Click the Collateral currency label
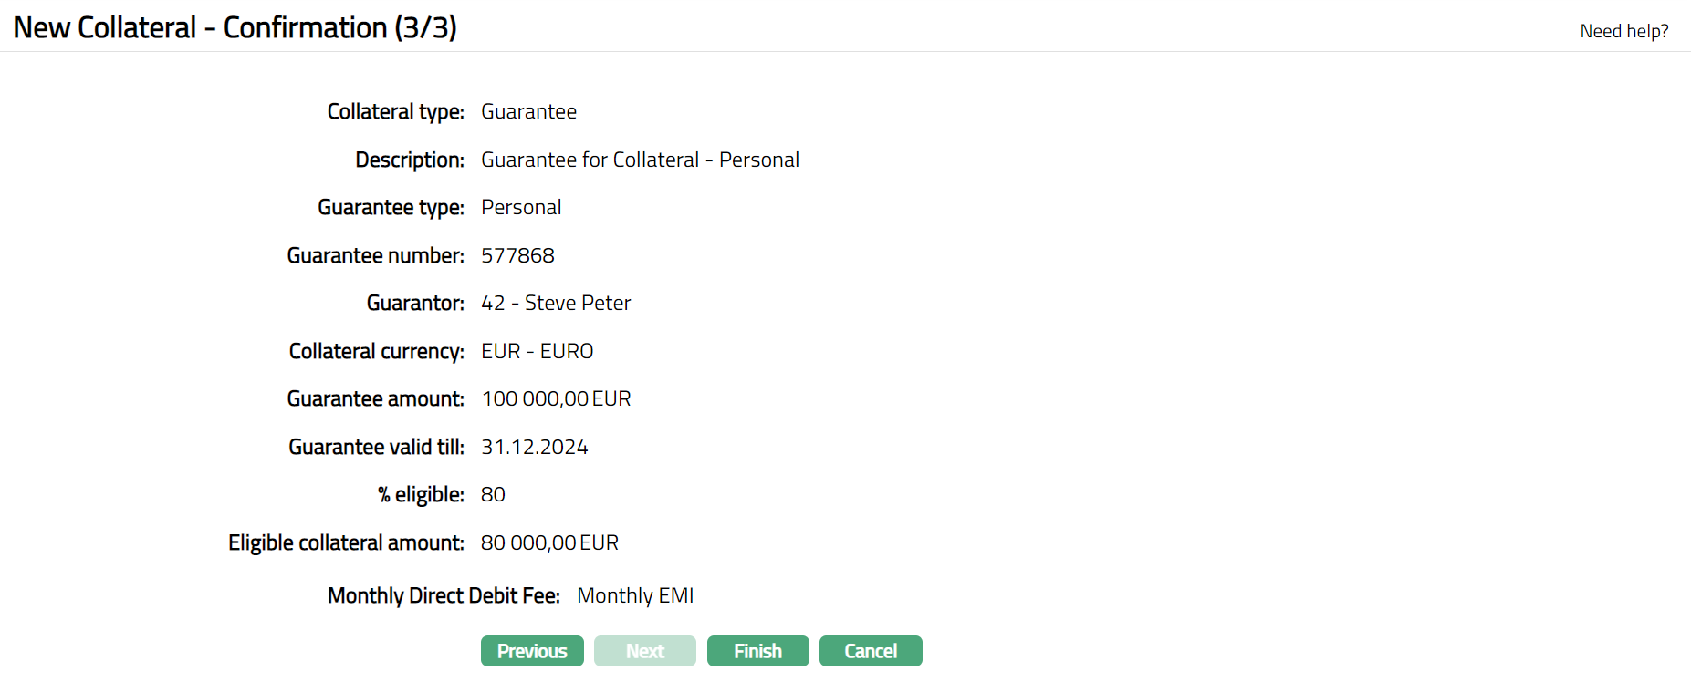 (x=376, y=351)
